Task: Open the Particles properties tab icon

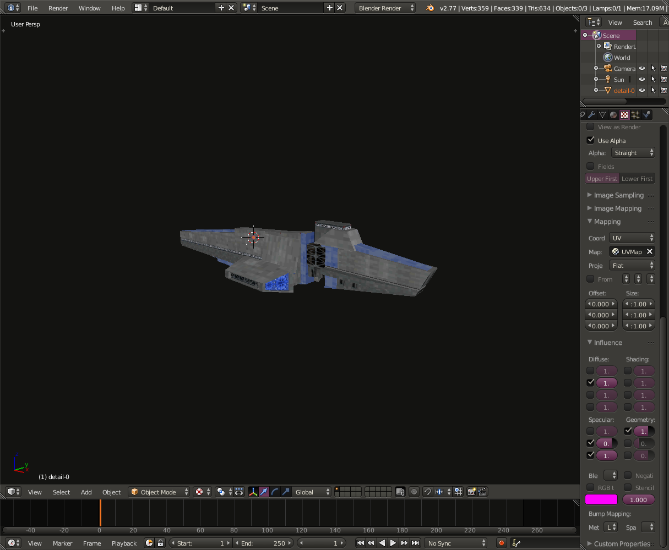Action: 635,115
